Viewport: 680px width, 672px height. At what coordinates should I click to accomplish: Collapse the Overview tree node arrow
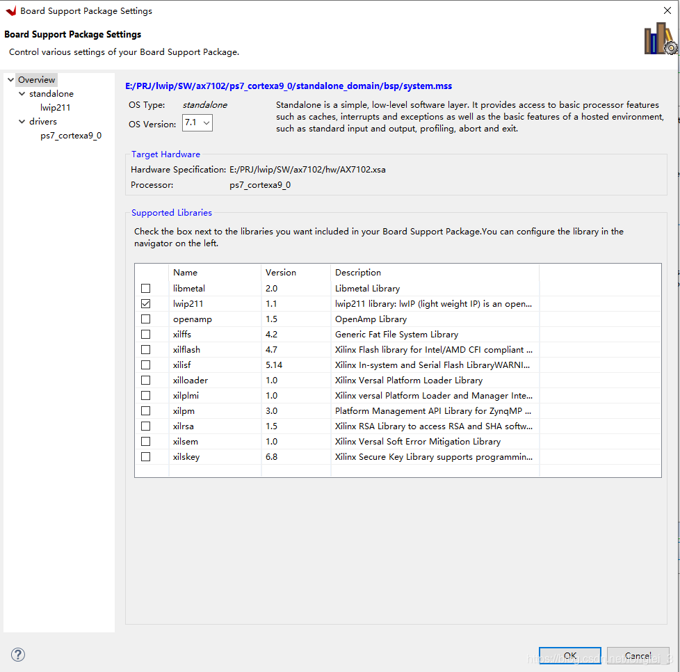[x=10, y=80]
